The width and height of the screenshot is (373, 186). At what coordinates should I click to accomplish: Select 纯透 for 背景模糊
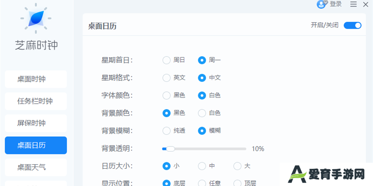[x=166, y=131]
